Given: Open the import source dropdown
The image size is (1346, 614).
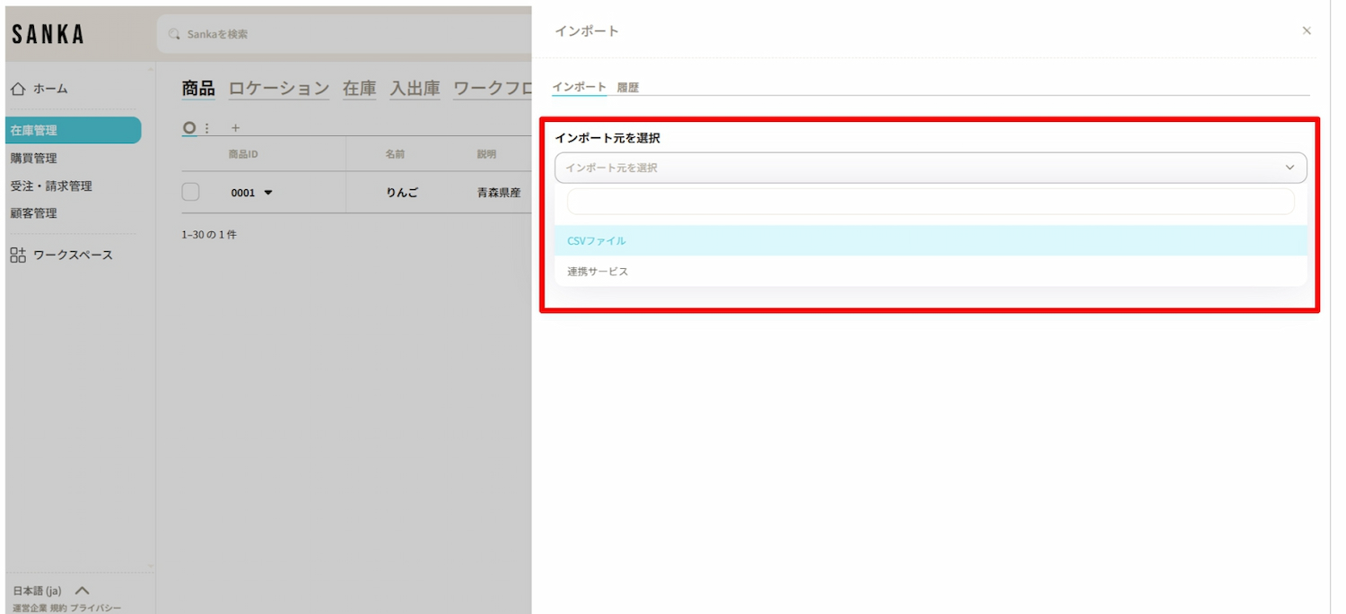Looking at the screenshot, I should point(930,168).
